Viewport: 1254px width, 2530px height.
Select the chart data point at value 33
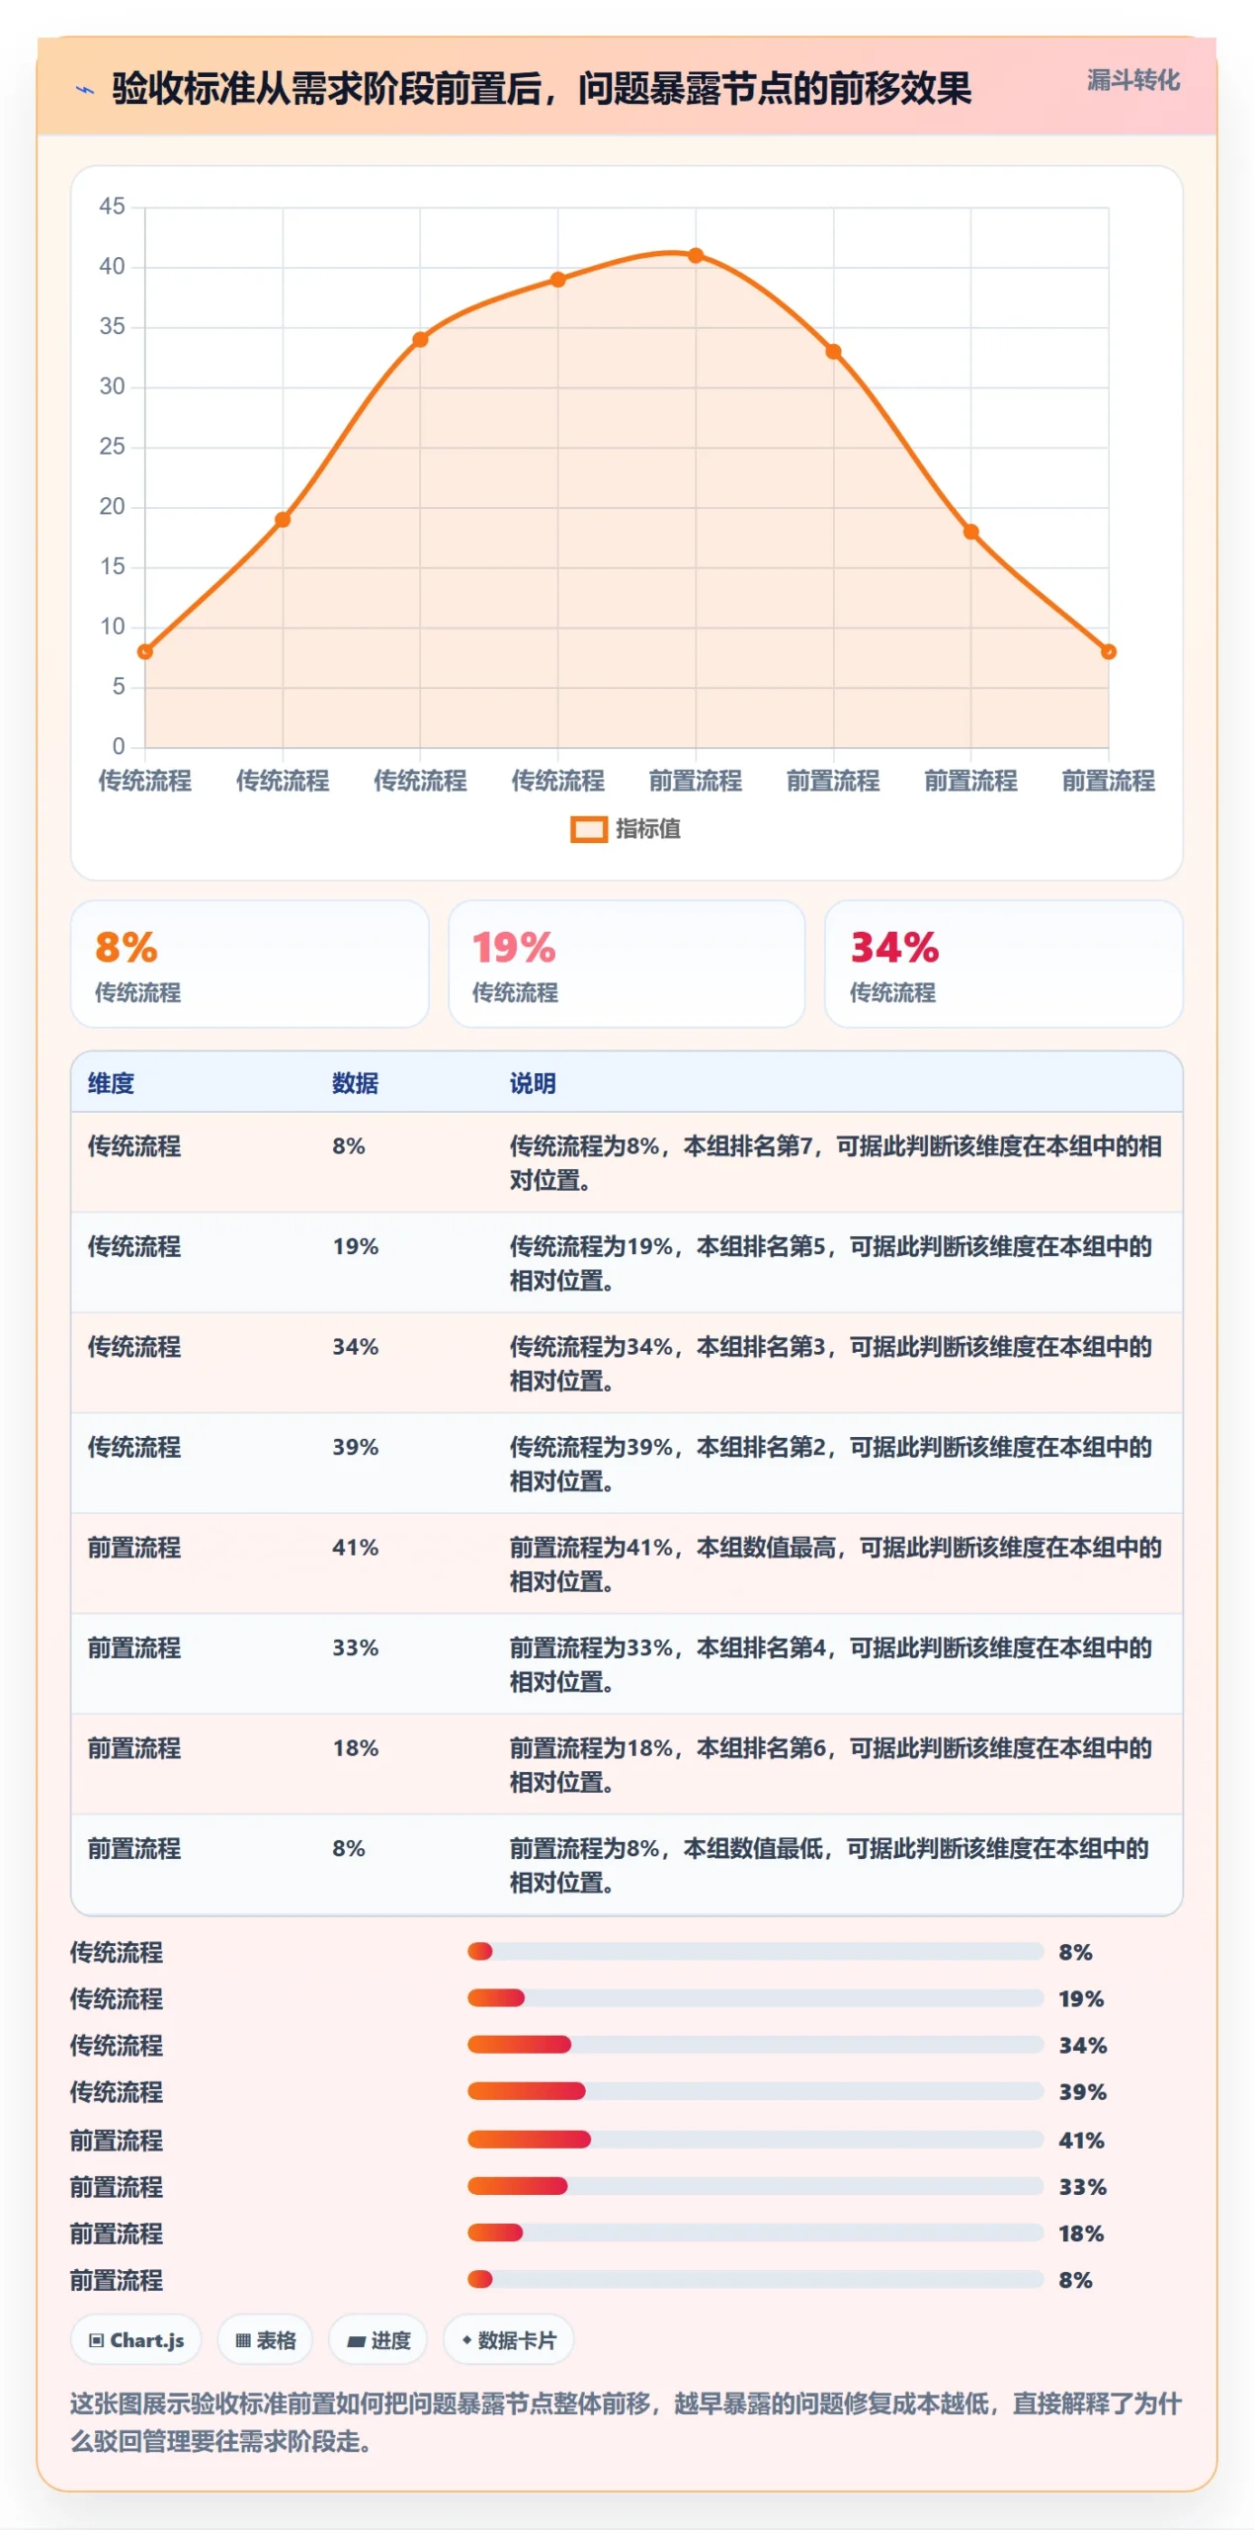coord(833,352)
